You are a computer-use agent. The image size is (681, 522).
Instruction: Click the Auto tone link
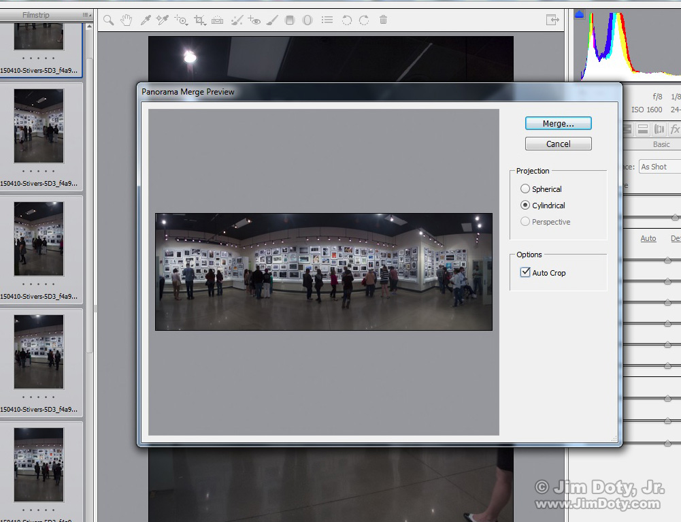coord(648,238)
